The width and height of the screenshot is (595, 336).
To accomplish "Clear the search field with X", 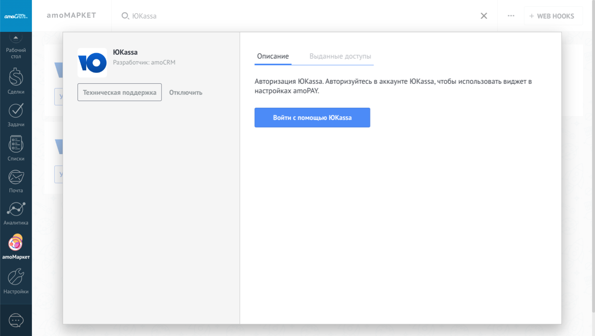I will coord(484,16).
